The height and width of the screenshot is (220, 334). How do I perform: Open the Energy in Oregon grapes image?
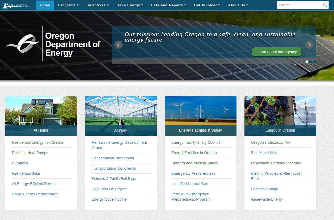pos(280,110)
